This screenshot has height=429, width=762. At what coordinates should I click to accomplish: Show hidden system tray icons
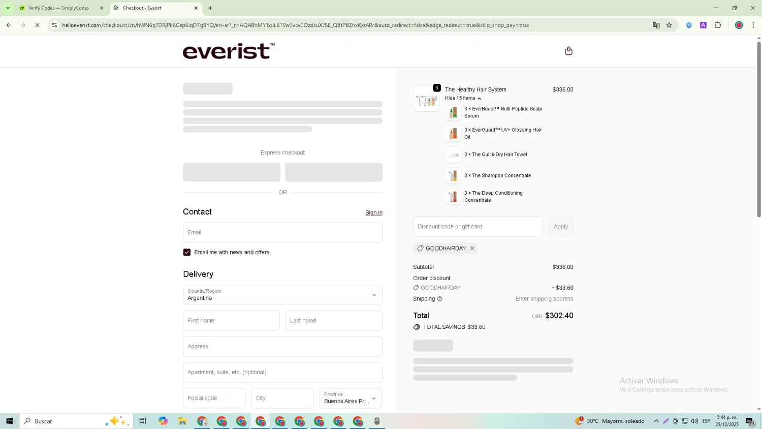click(x=656, y=421)
